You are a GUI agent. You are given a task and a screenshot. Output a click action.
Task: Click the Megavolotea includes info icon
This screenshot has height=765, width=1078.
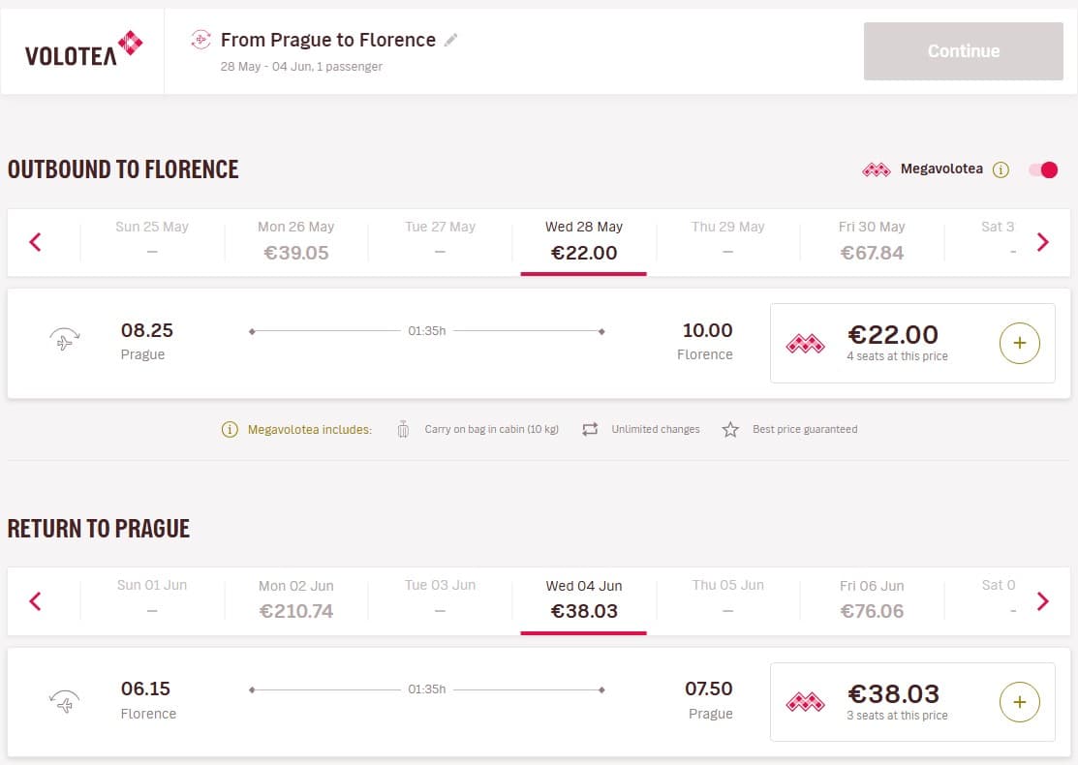[x=230, y=430]
